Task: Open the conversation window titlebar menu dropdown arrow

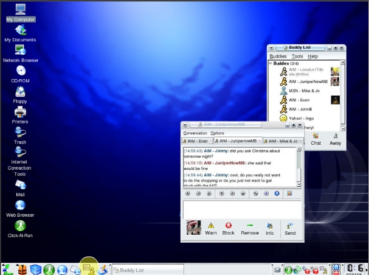Action: point(185,125)
